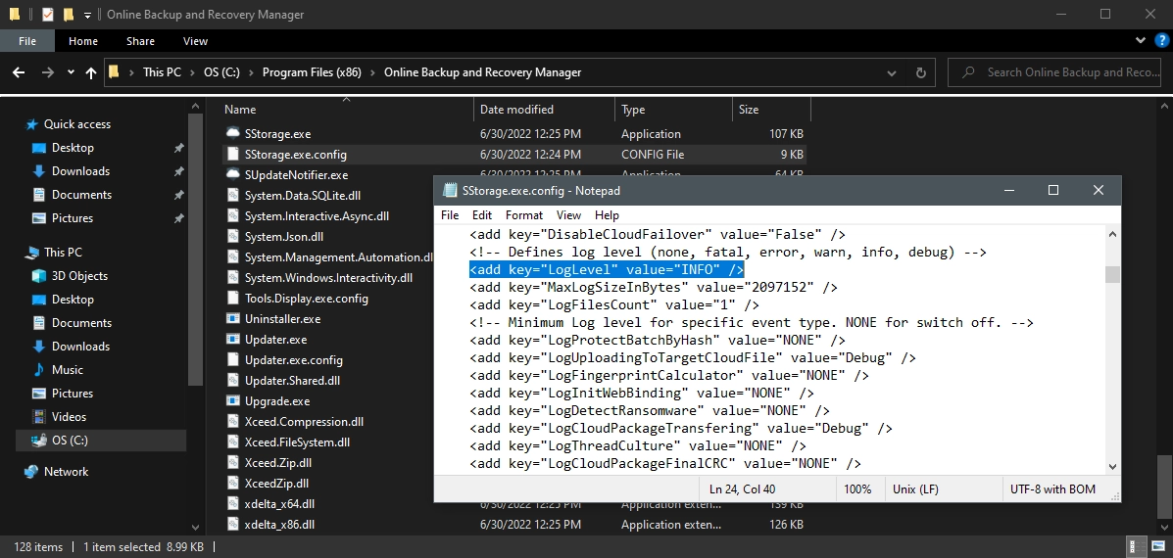Open the address bar history dropdown
Viewport: 1173px width, 558px height.
pyautogui.click(x=891, y=72)
